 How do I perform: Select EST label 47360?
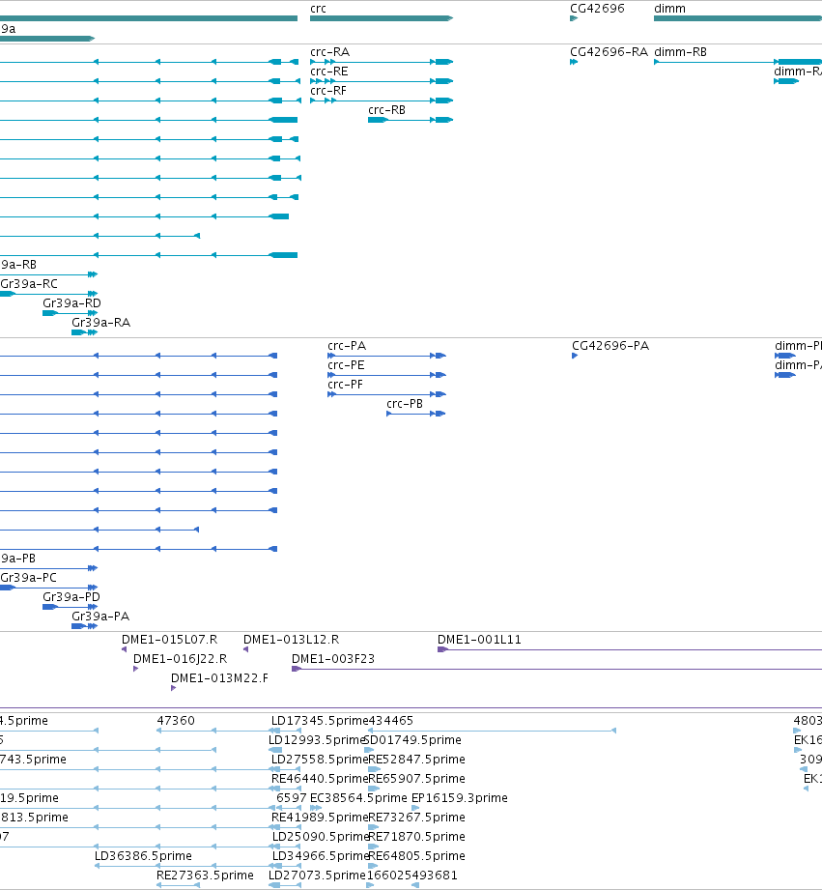pyautogui.click(x=176, y=721)
